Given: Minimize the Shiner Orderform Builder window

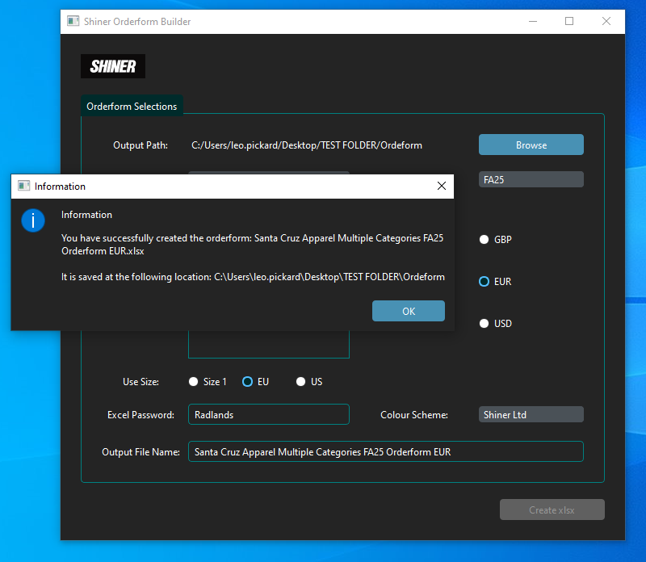Looking at the screenshot, I should [532, 22].
